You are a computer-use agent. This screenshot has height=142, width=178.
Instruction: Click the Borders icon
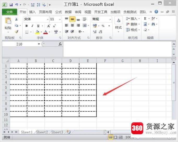(27, 32)
